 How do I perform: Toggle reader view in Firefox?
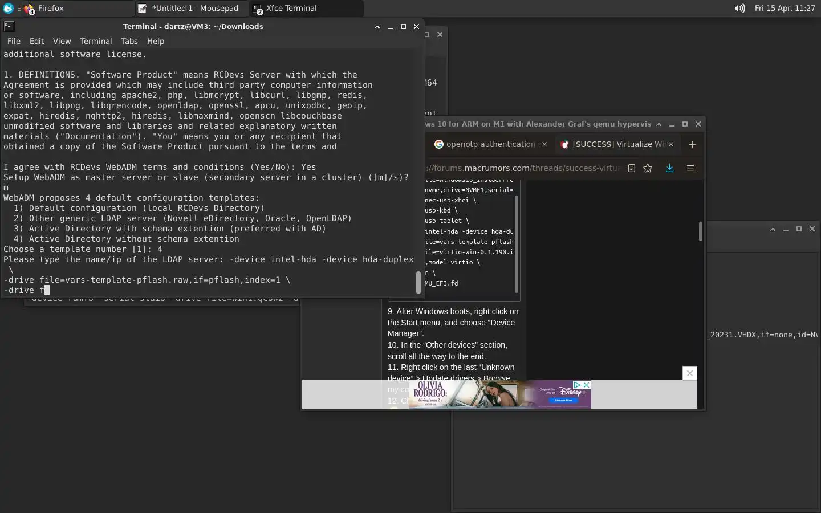[632, 168]
